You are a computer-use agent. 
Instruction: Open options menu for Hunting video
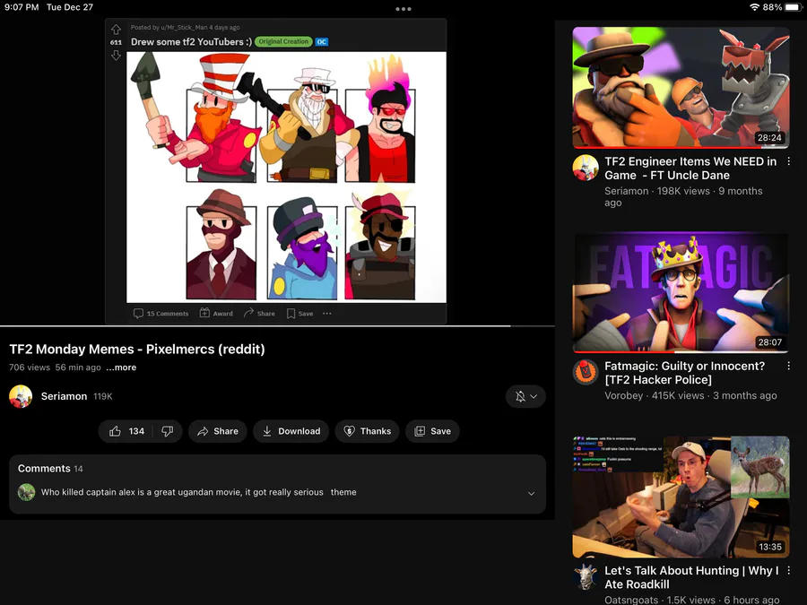click(788, 570)
